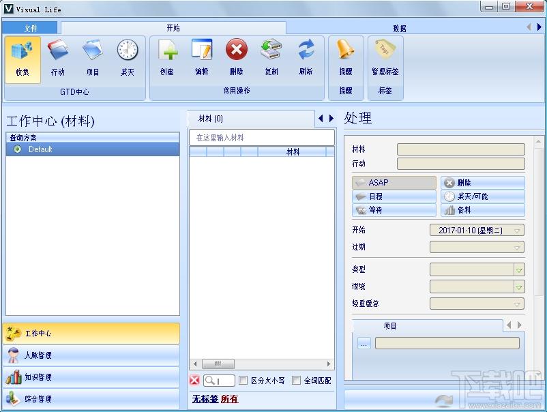Open 提醒 (Reminder) bell icon
This screenshot has height=412, width=547.
coord(346,58)
